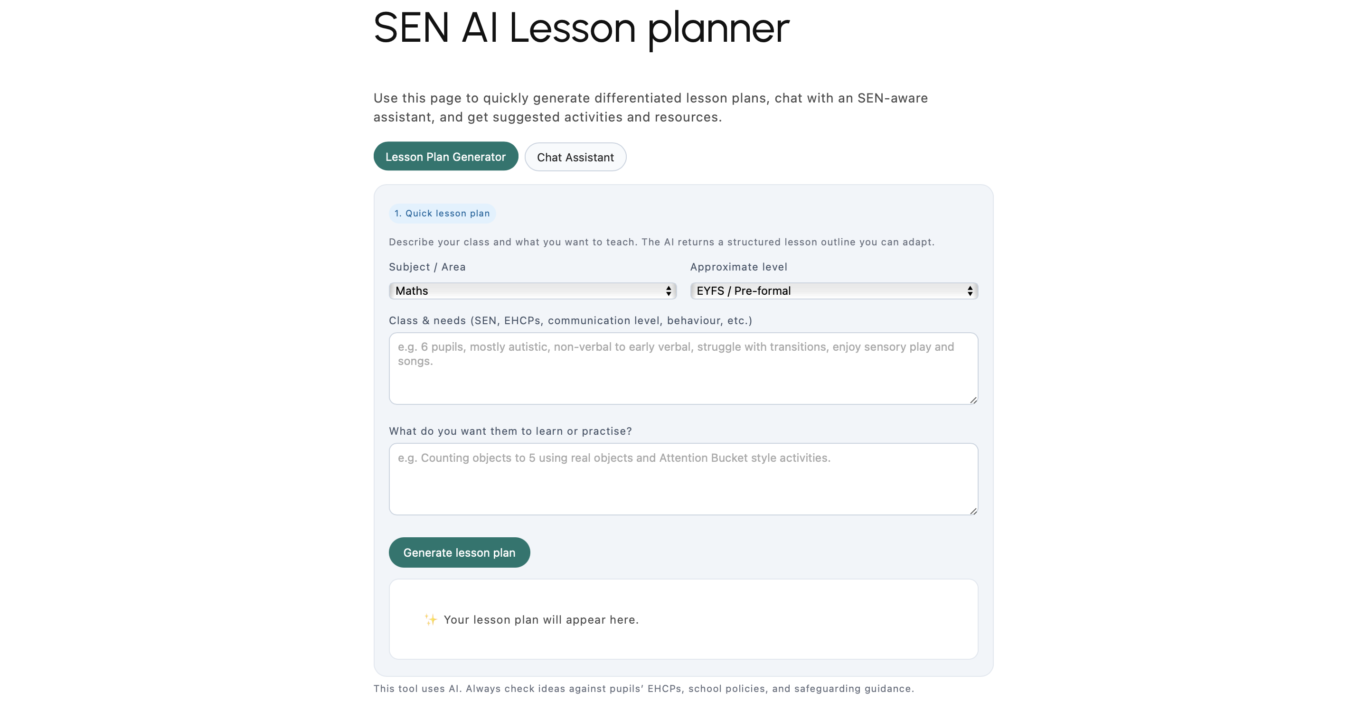Click the lesson plan output placeholder area
Screen dimensions: 1367x720
(x=682, y=618)
